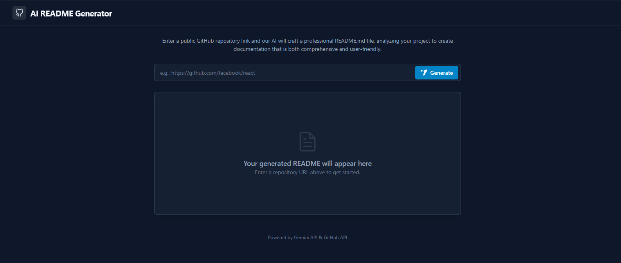Click the first line of the intro description
Viewport: 621px width, 263px height.
point(307,41)
